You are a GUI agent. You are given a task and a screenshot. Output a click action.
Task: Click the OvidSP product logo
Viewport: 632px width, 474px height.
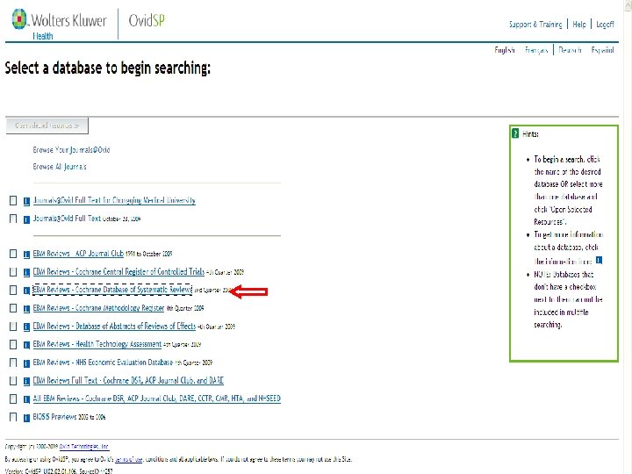tap(147, 20)
